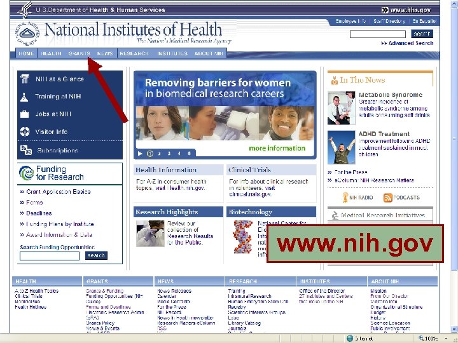The width and height of the screenshot is (458, 343).
Task: Click the Jobs at NIH briefcase icon
Action: (25, 114)
